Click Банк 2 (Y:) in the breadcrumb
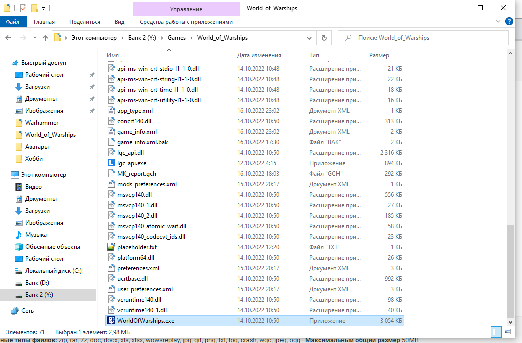This screenshot has width=522, height=343. (142, 38)
